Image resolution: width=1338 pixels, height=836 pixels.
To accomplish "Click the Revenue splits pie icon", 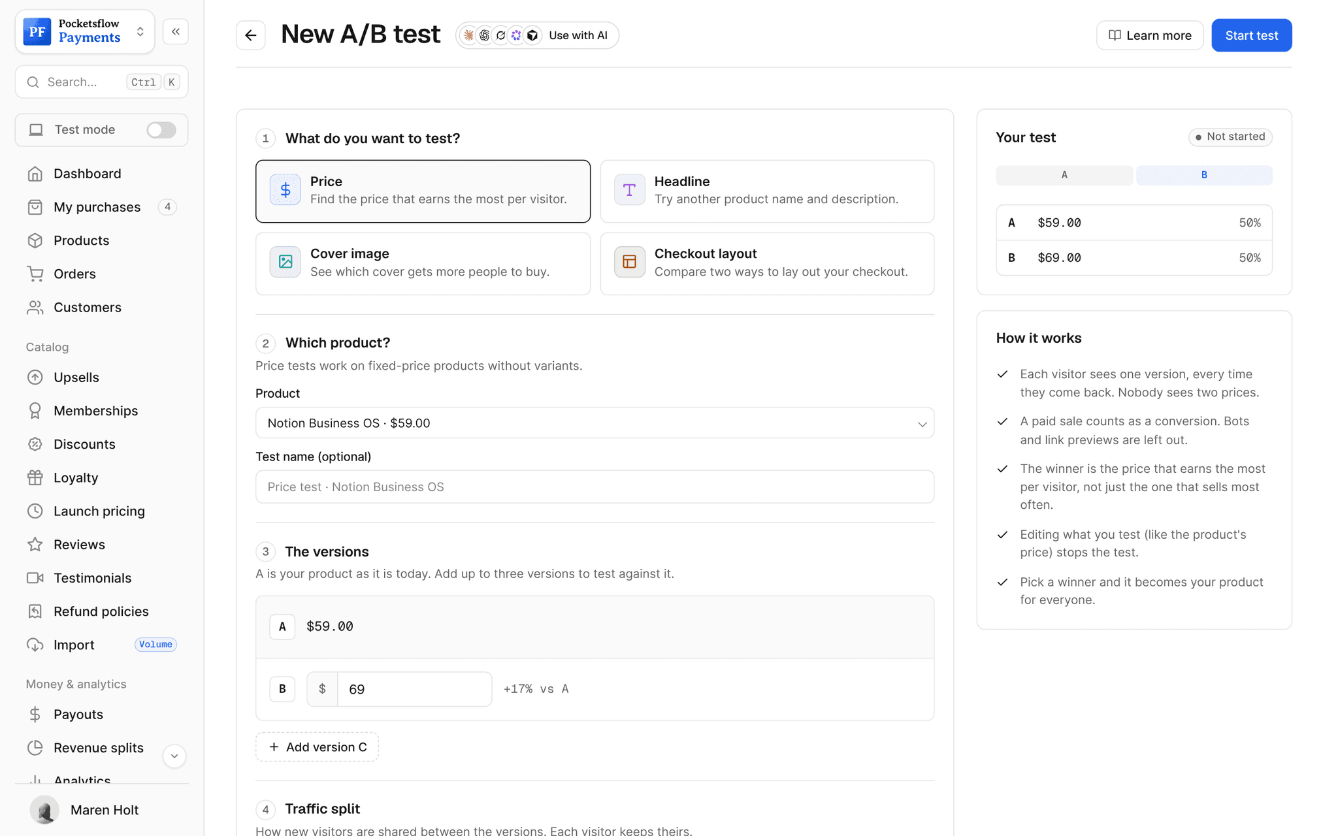I will pyautogui.click(x=35, y=748).
